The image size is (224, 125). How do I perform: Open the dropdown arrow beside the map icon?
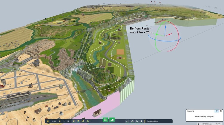91,121
